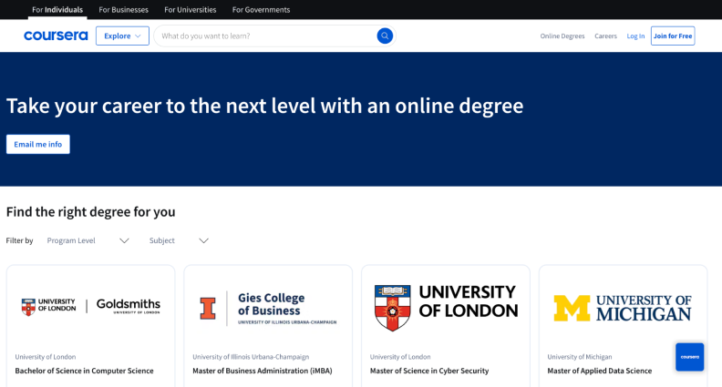
Task: Click the Gies College of Business logo
Action: pyautogui.click(x=268, y=308)
